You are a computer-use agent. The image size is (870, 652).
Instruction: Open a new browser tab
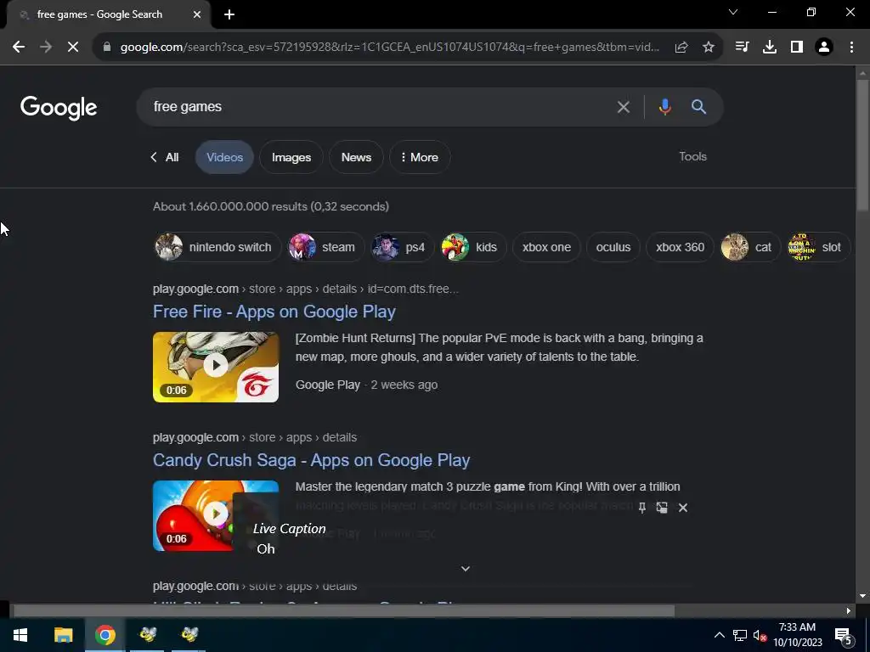click(x=229, y=15)
